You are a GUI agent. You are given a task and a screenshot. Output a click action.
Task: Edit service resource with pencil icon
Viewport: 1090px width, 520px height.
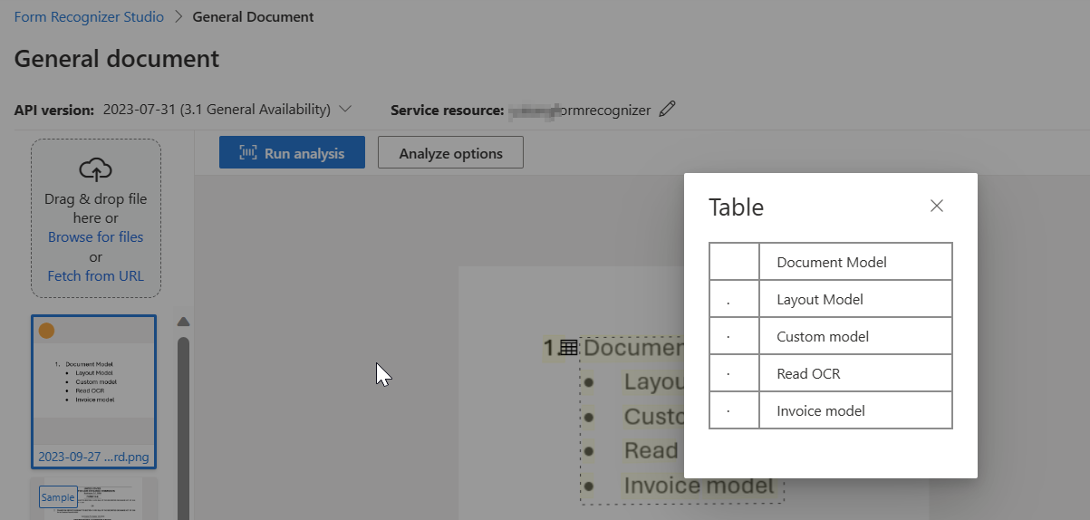(x=668, y=110)
